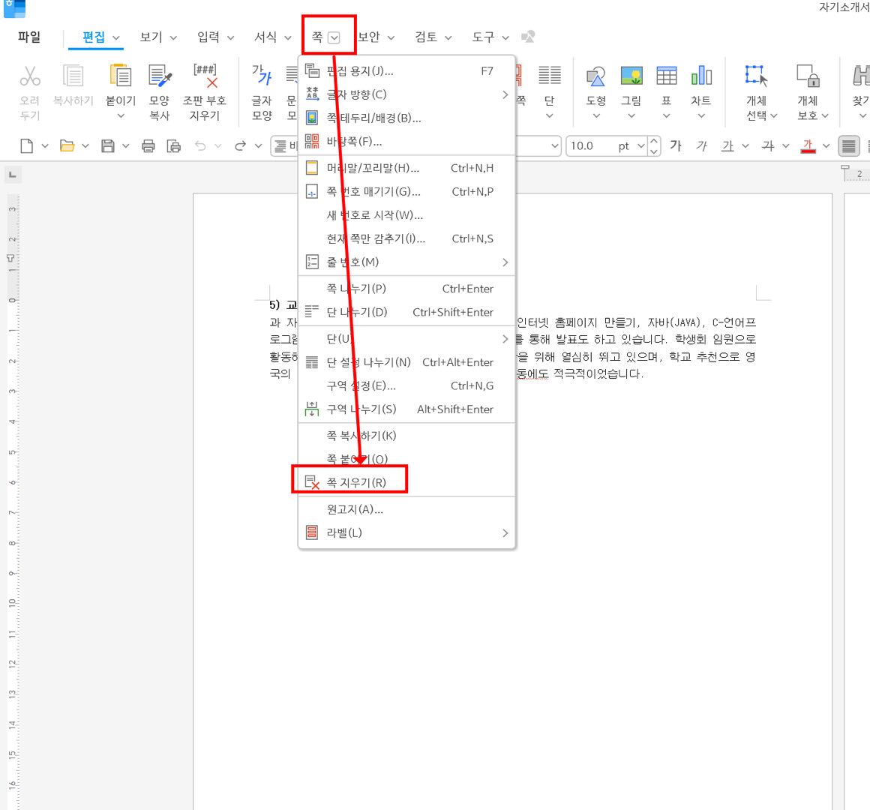The width and height of the screenshot is (870, 810).
Task: Click the Strikethrough 가 icon
Action: click(768, 145)
